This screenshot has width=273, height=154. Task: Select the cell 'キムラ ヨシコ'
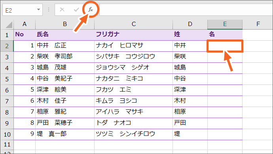(134, 101)
